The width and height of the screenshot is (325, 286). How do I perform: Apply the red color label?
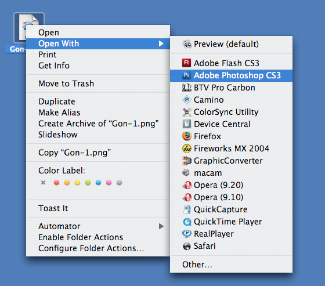(56, 182)
